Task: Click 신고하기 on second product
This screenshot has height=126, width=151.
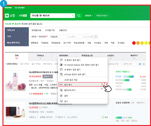Action: coord(72,117)
